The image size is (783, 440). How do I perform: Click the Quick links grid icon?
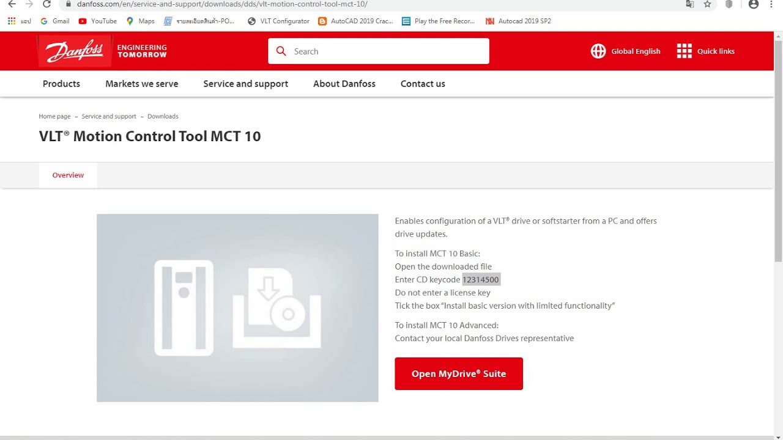pyautogui.click(x=684, y=51)
